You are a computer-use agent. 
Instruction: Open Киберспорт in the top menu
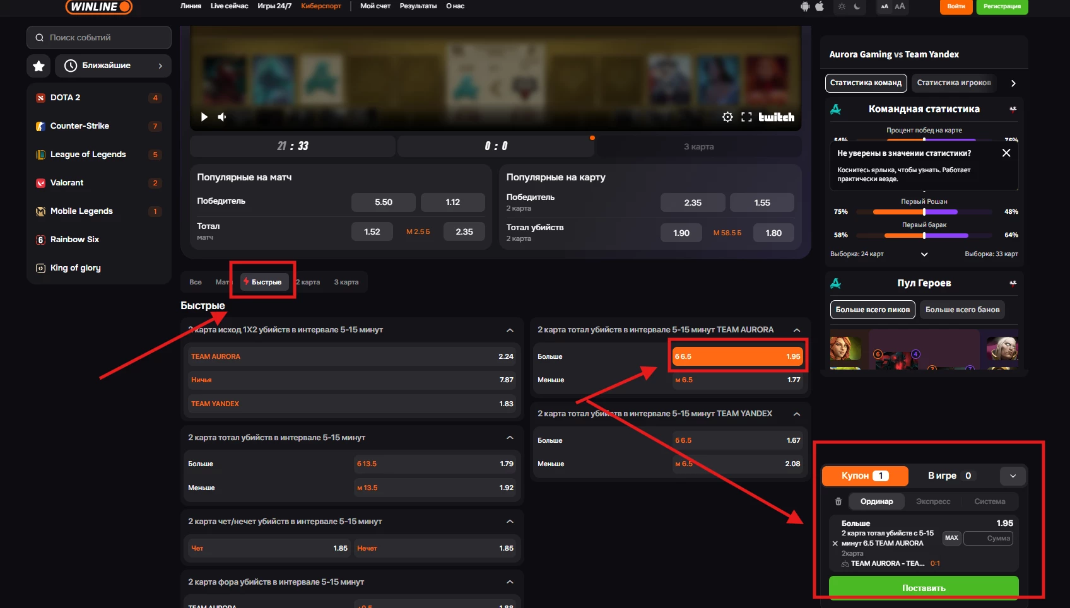(x=321, y=6)
